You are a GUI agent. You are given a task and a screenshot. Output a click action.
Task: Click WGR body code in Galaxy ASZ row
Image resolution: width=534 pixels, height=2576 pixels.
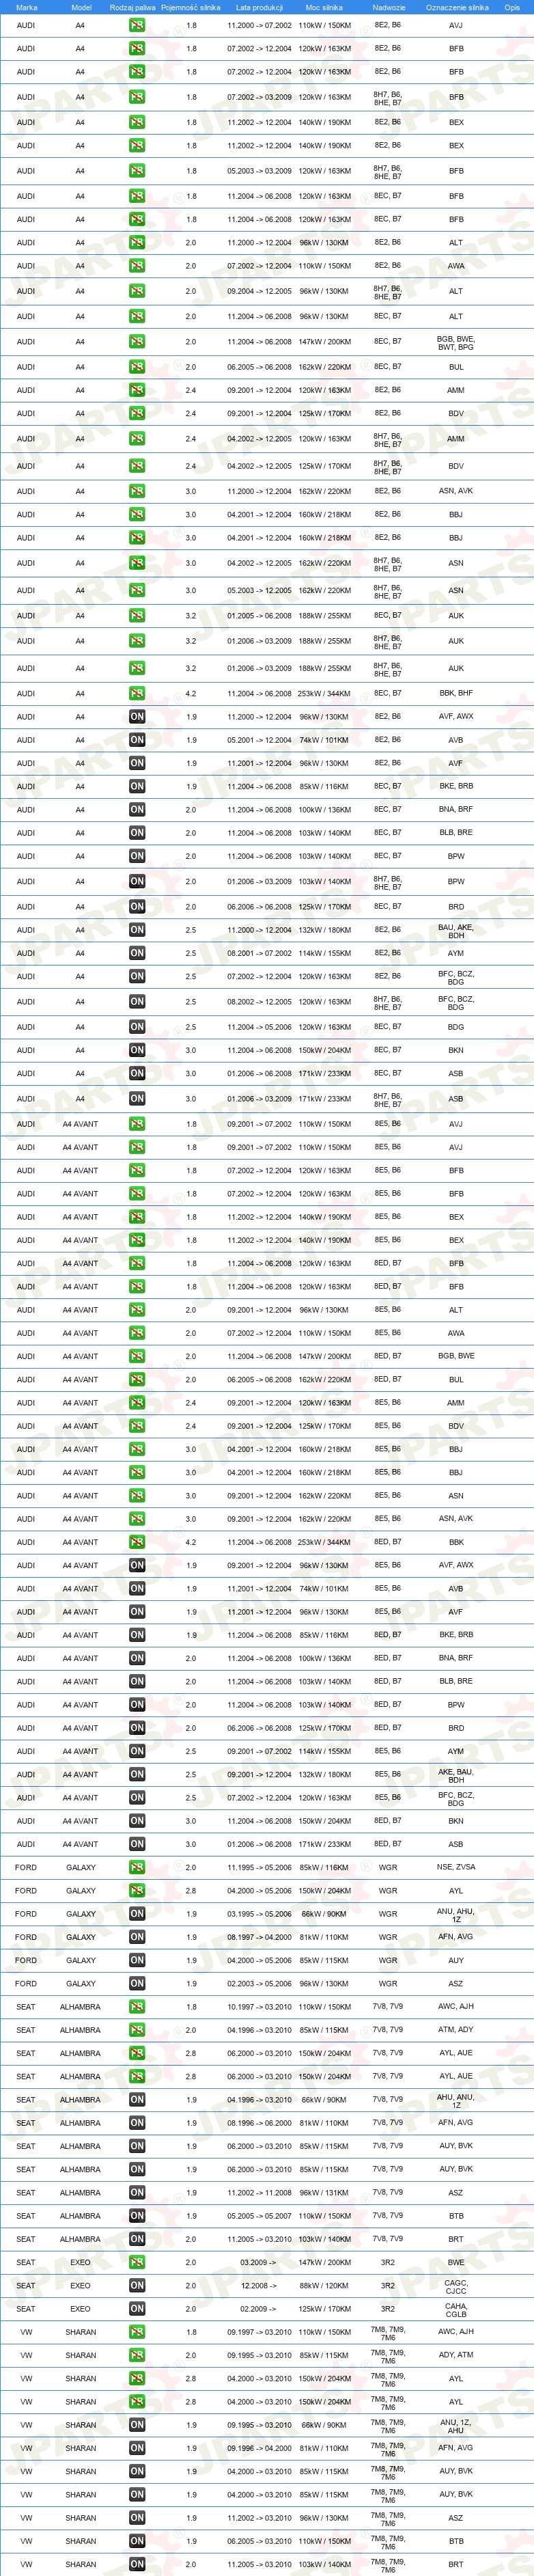(x=388, y=1983)
